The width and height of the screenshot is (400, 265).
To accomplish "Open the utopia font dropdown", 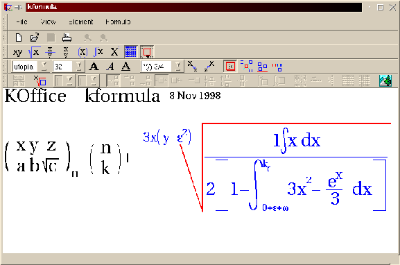I will click(44, 67).
